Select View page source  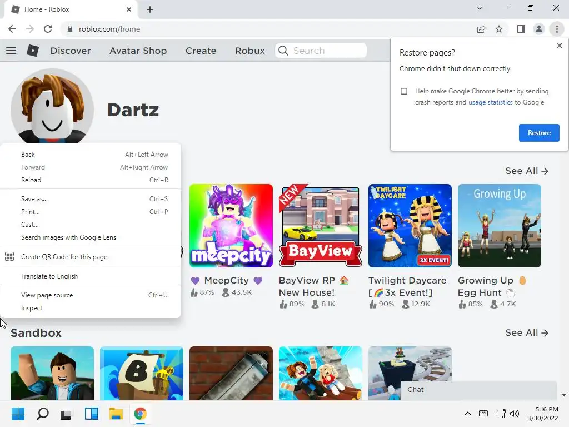[x=91, y=295]
